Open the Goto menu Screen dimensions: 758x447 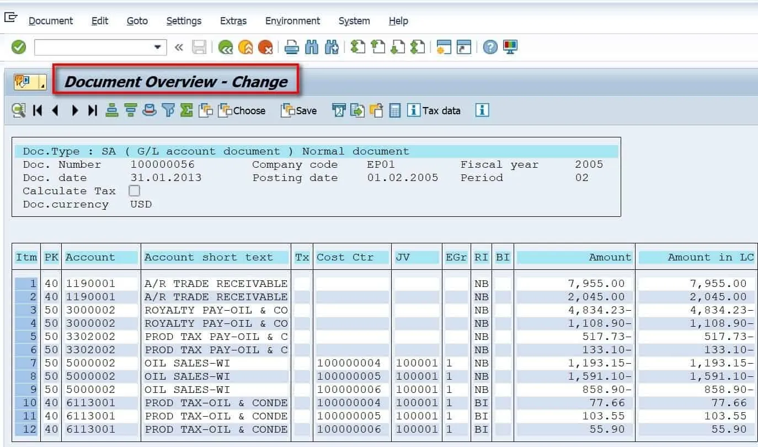coord(137,21)
